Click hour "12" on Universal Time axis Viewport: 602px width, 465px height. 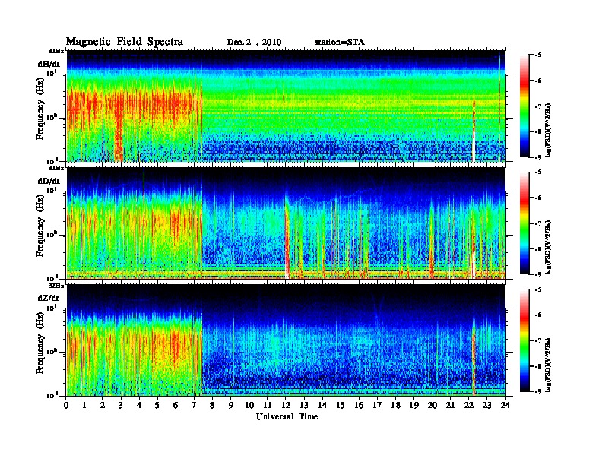pyautogui.click(x=286, y=405)
